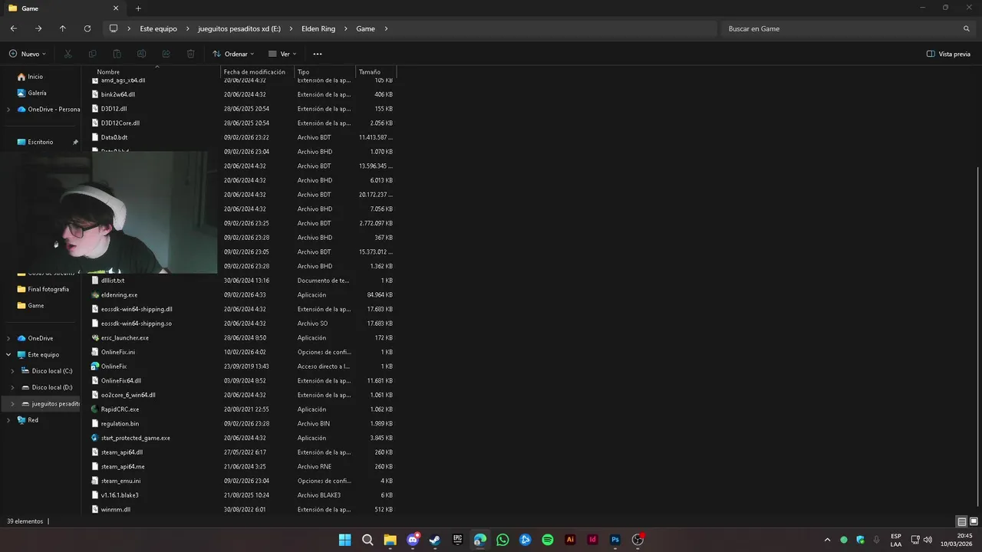
Task: Expand Disco local (C:) tree node
Action: 12,371
